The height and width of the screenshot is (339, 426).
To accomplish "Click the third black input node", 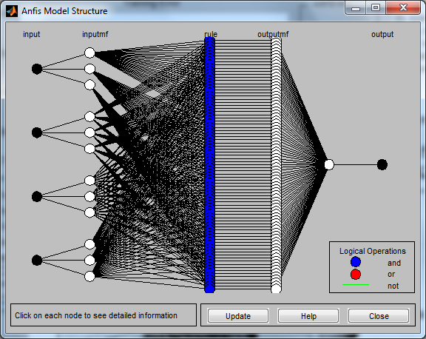I will (37, 197).
